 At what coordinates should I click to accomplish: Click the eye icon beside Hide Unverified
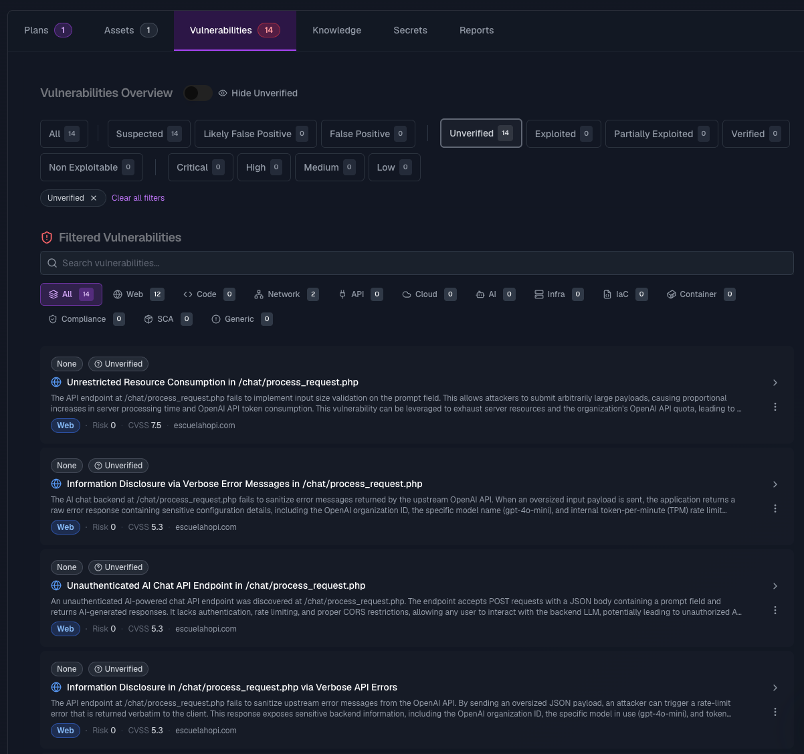point(223,93)
